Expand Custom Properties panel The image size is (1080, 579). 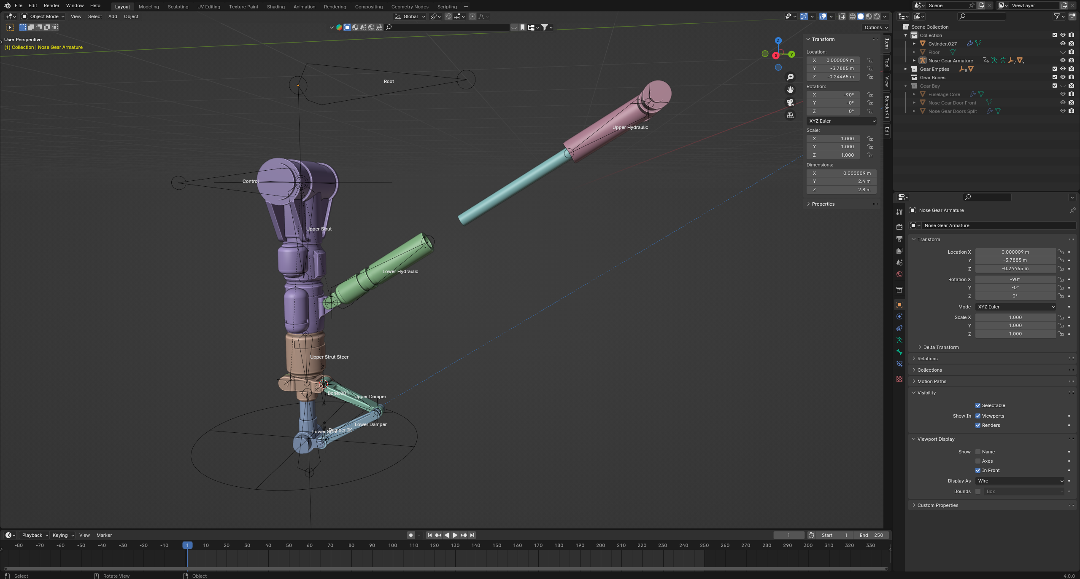[937, 505]
